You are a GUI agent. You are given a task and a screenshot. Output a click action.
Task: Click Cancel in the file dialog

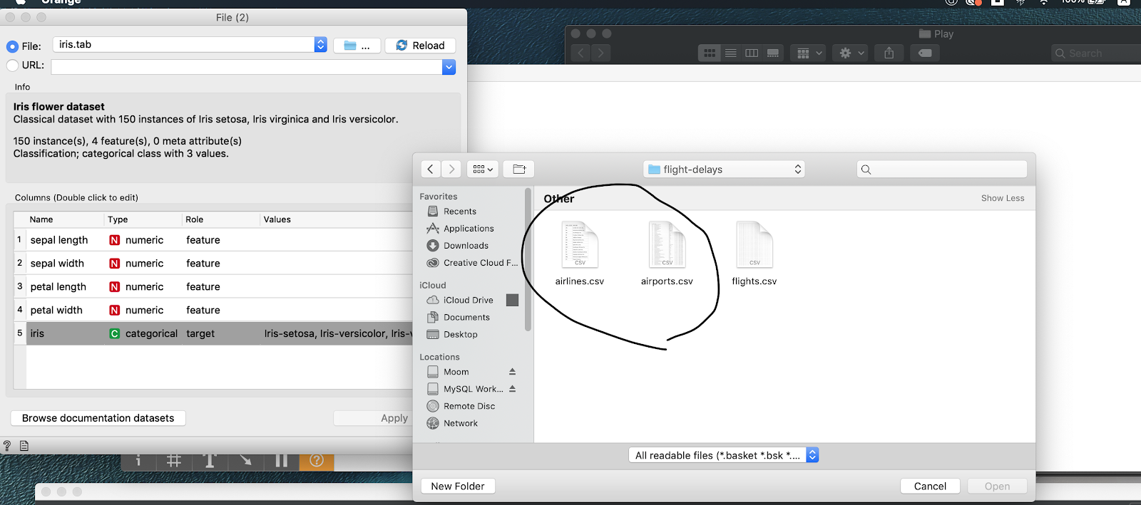coord(930,486)
